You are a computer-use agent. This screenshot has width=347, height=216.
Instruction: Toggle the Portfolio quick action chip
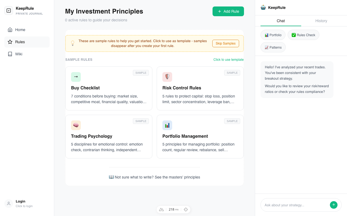(x=273, y=35)
